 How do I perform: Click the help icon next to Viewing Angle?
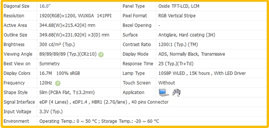(x=101, y=54)
